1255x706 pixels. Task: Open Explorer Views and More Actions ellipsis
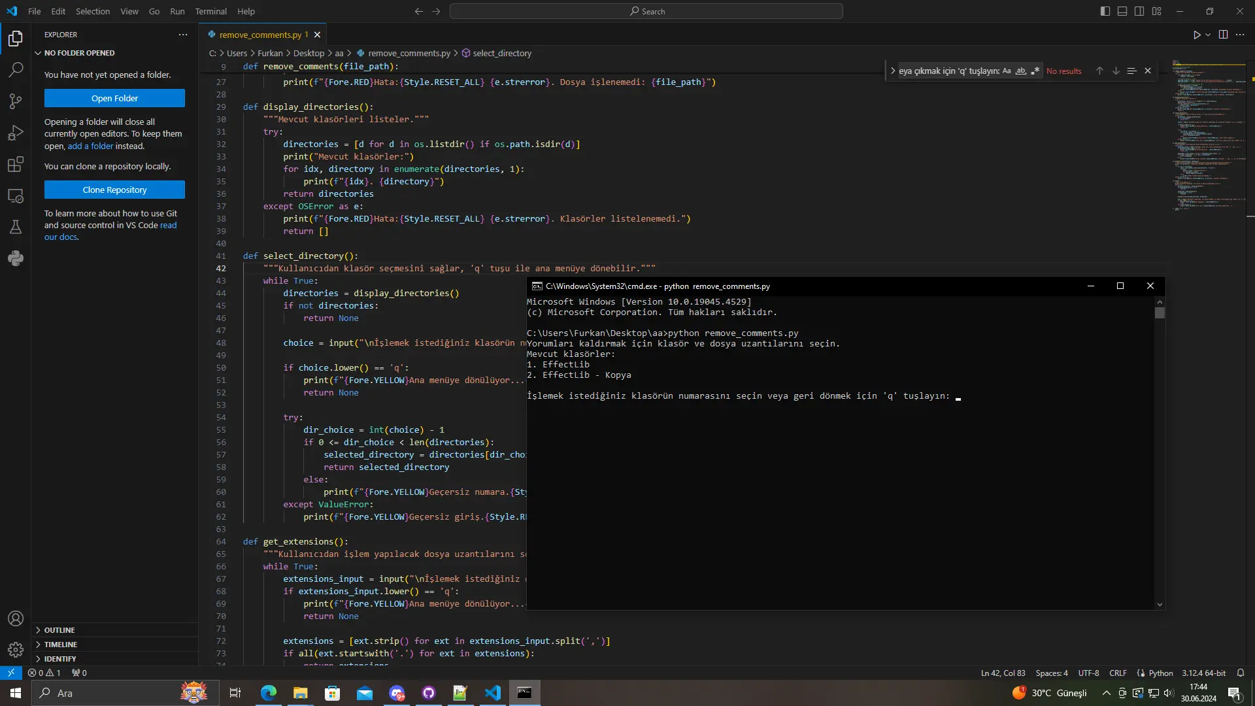(x=183, y=35)
